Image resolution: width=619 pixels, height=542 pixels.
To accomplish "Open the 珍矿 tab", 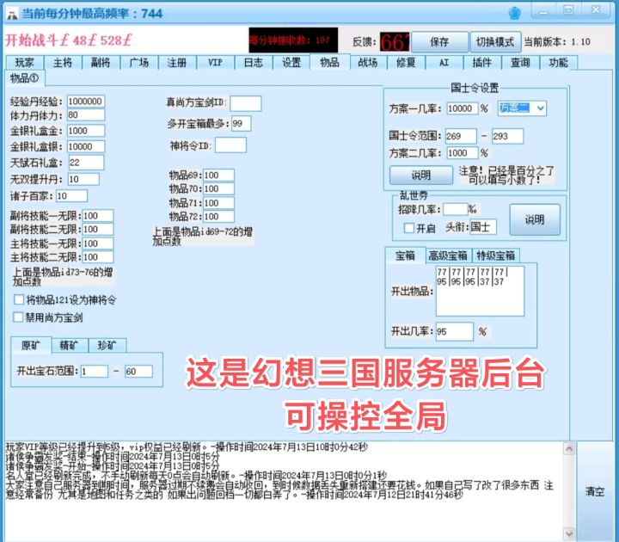I will (x=107, y=345).
